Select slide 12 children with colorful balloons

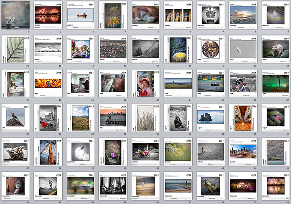81,49
